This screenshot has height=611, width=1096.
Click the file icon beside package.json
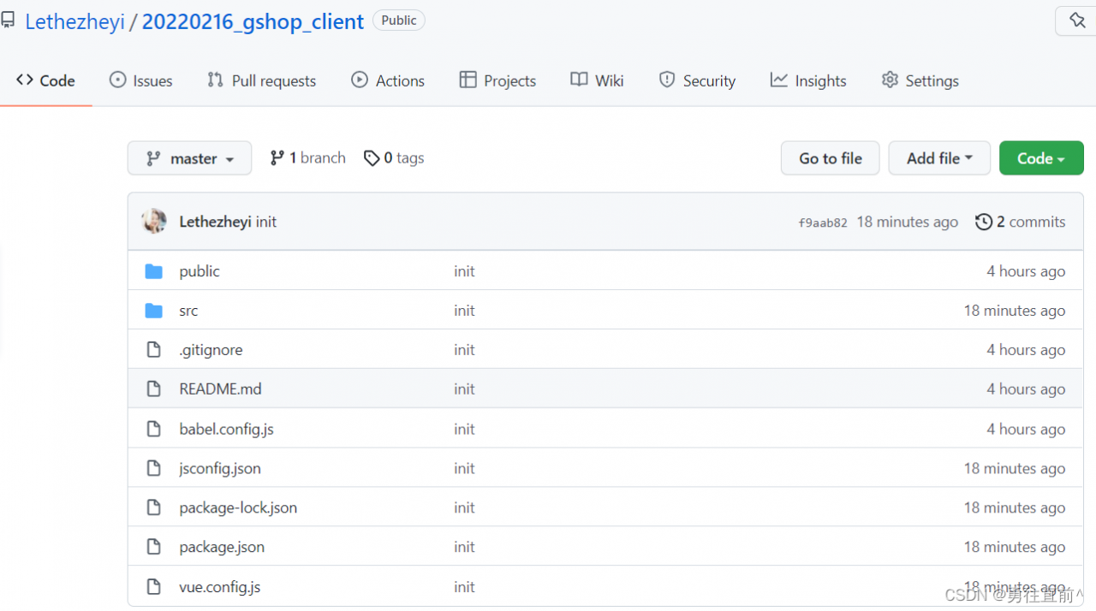[x=154, y=547]
